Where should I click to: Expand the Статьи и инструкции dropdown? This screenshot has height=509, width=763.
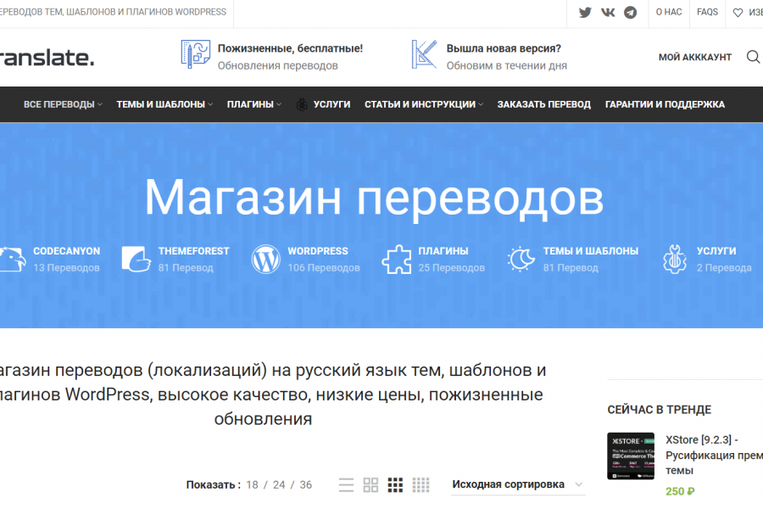424,104
